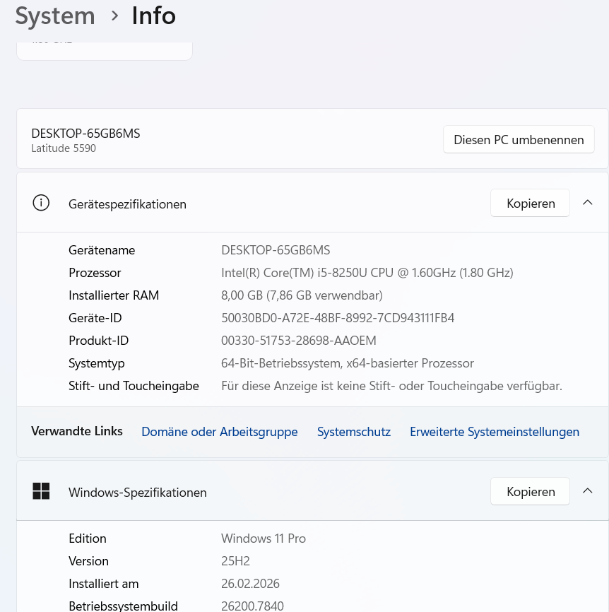Select the Produkt-ID value text
This screenshot has height=612, width=609.
pyautogui.click(x=298, y=341)
